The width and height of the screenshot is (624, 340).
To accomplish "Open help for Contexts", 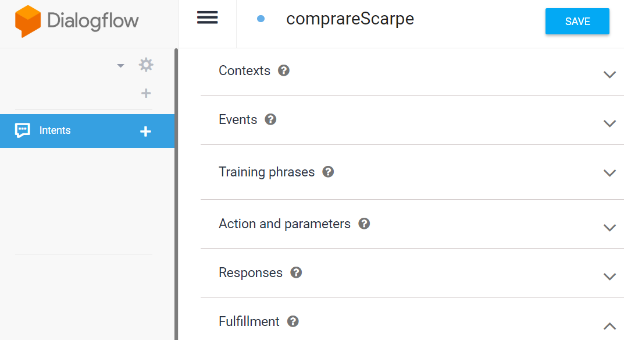I will coord(284,70).
